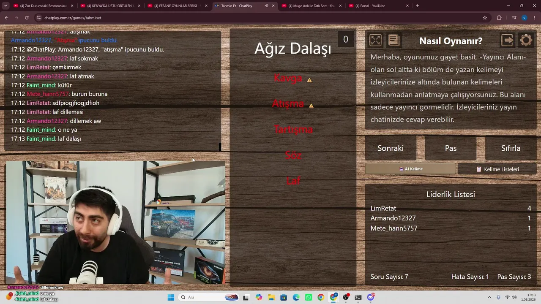Screen dimensions: 541x304
Task: Click Mete_hann5757 in the leaderboard
Action: 394,228
